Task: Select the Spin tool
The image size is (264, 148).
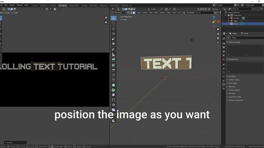Action: tap(113, 90)
